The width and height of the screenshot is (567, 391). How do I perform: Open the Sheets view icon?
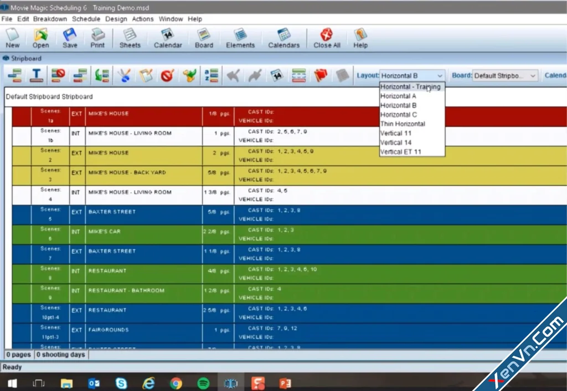[130, 37]
